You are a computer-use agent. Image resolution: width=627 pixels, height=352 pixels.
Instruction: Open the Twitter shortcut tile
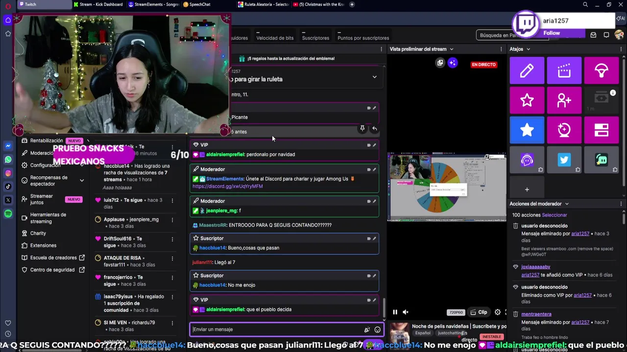coord(564,160)
